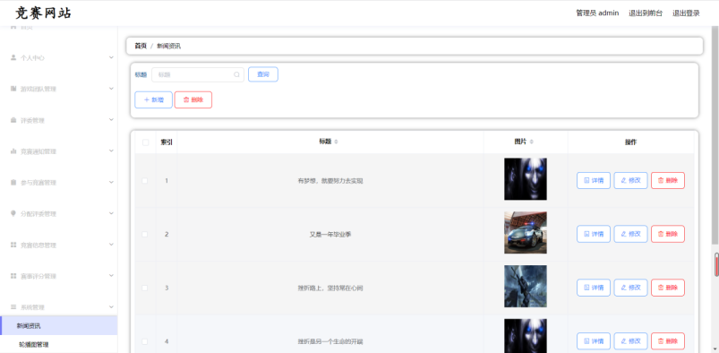Click the icon beside 评委管理
This screenshot has height=353, width=719.
pyautogui.click(x=13, y=120)
